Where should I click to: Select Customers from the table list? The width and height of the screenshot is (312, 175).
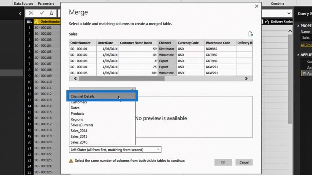pyautogui.click(x=102, y=102)
